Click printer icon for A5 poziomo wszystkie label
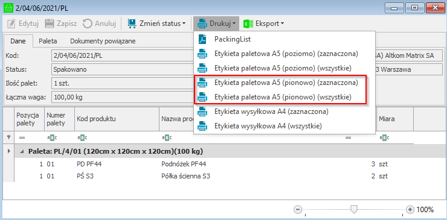This screenshot has width=447, height=220. click(x=202, y=68)
